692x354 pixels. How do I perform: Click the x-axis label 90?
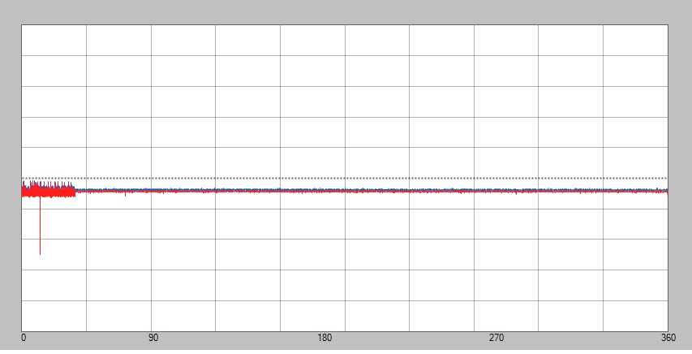(153, 338)
